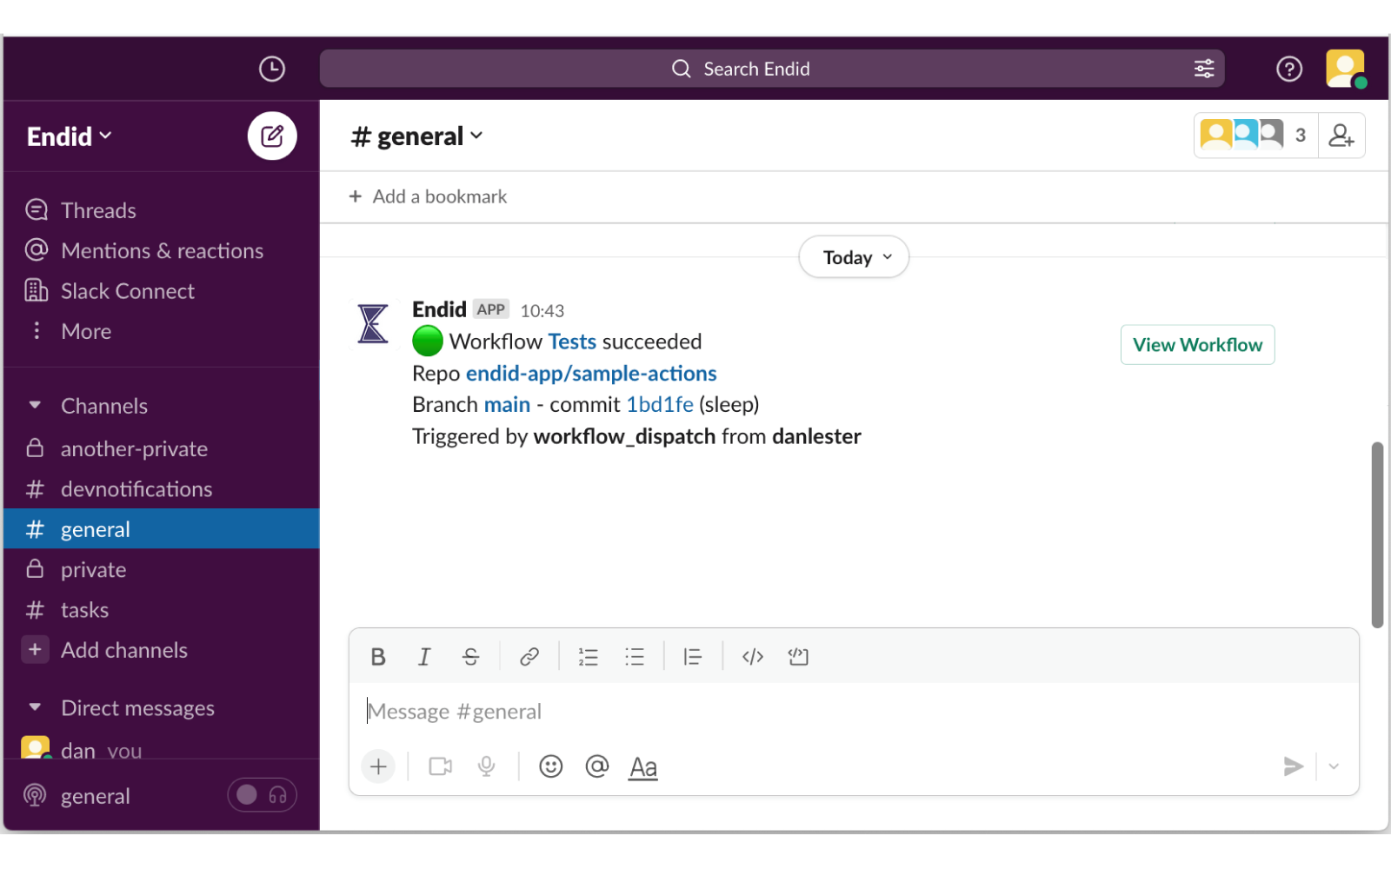This screenshot has height=869, width=1391.
Task: Record a video clip
Action: [441, 766]
